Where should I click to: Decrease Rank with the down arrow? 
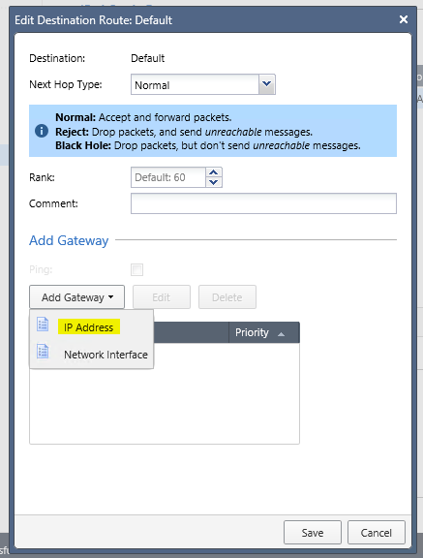click(213, 182)
